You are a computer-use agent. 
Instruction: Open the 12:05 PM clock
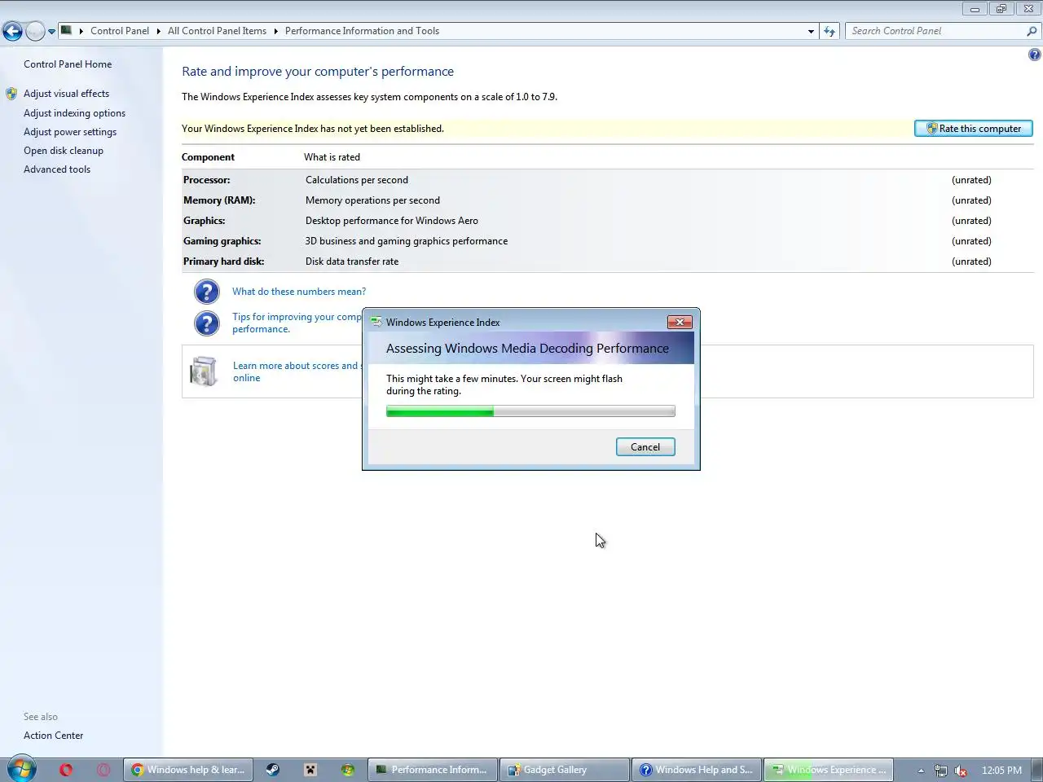pos(1001,771)
